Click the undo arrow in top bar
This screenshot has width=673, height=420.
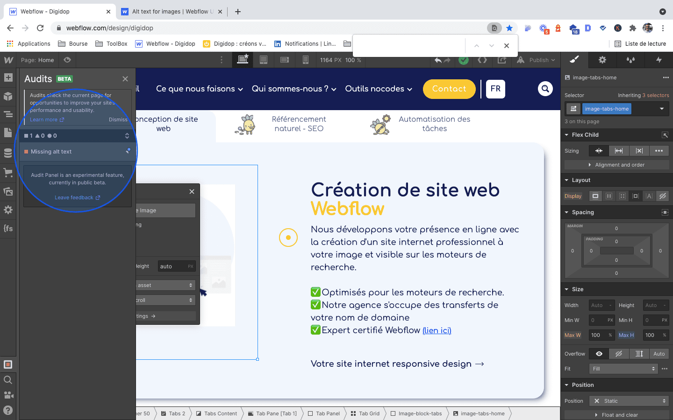coord(438,60)
